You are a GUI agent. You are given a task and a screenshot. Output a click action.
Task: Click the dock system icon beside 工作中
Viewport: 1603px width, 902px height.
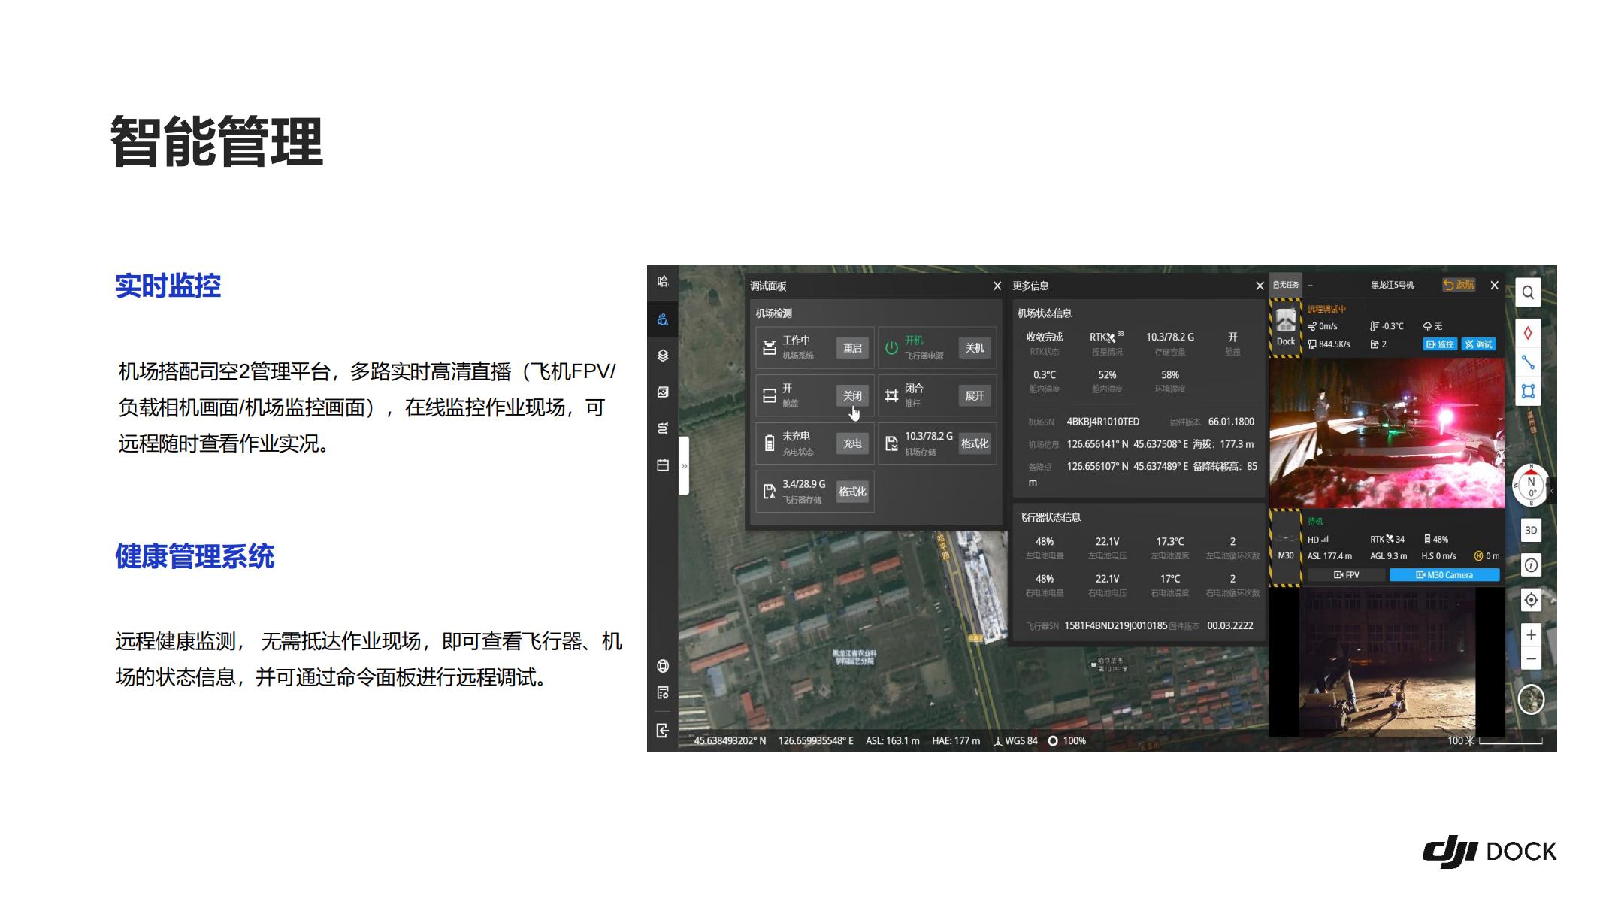(770, 348)
